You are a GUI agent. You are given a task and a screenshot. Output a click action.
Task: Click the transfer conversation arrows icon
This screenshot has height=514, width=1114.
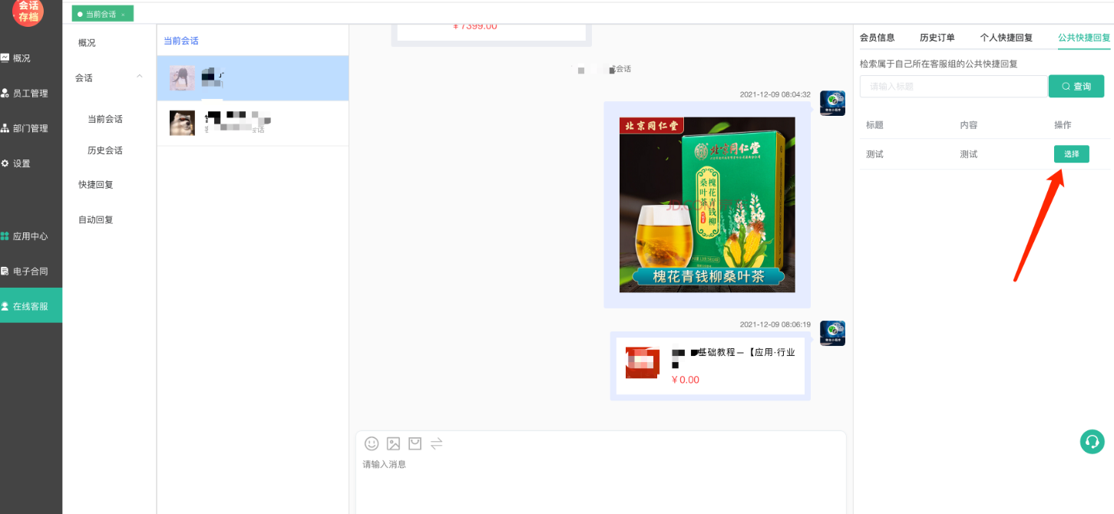(436, 443)
